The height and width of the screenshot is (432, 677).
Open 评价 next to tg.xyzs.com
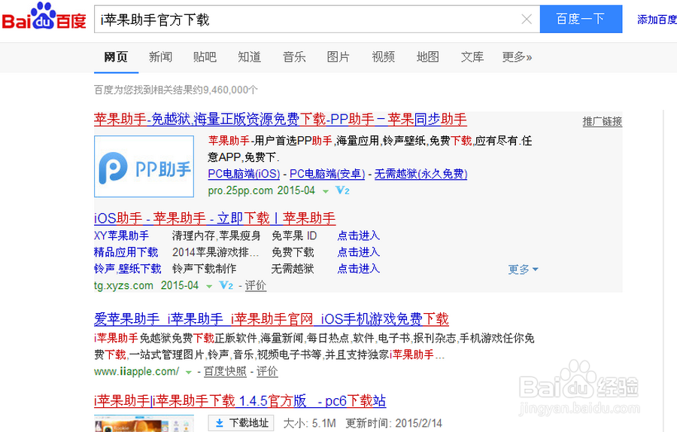pyautogui.click(x=256, y=285)
